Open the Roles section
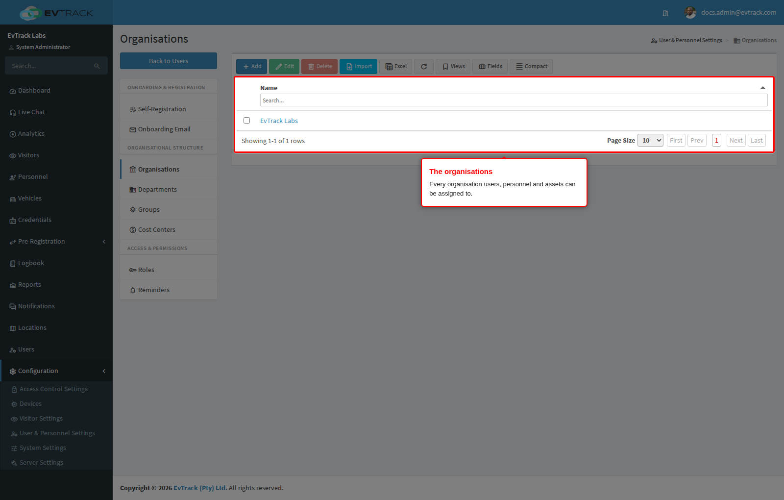The width and height of the screenshot is (784, 500). click(x=169, y=270)
